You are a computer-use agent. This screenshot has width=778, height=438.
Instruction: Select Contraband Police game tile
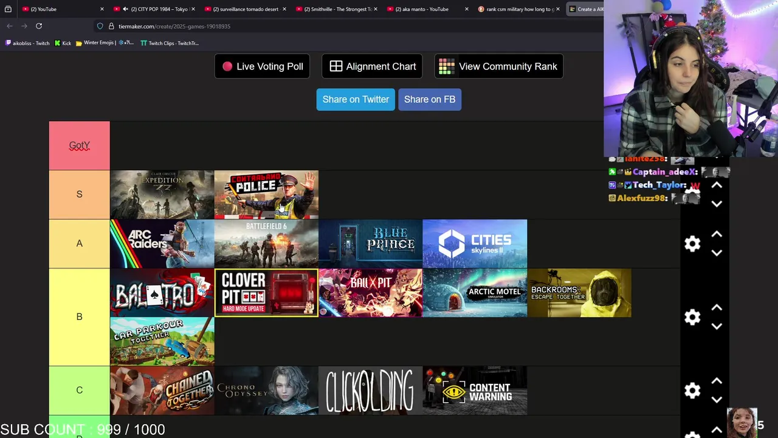266,195
